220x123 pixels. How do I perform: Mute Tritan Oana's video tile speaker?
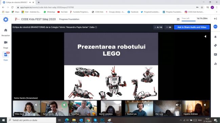coord(36,105)
